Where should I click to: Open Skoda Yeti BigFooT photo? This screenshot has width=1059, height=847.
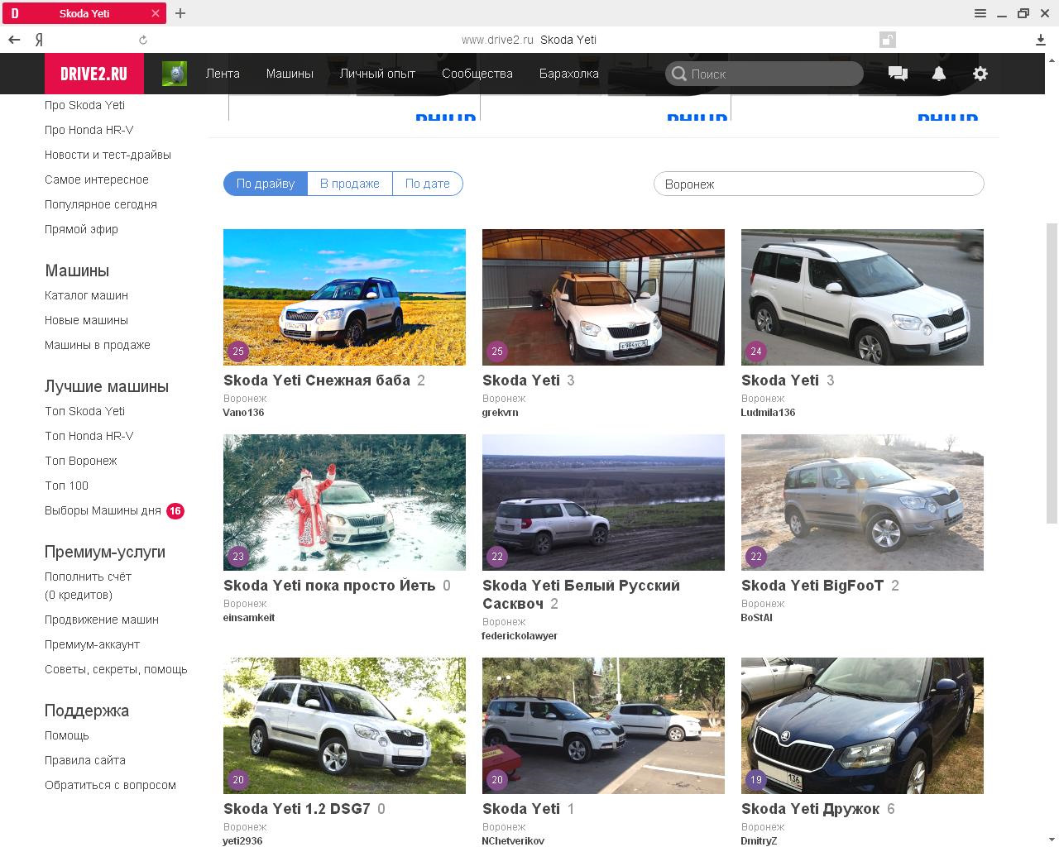(862, 502)
